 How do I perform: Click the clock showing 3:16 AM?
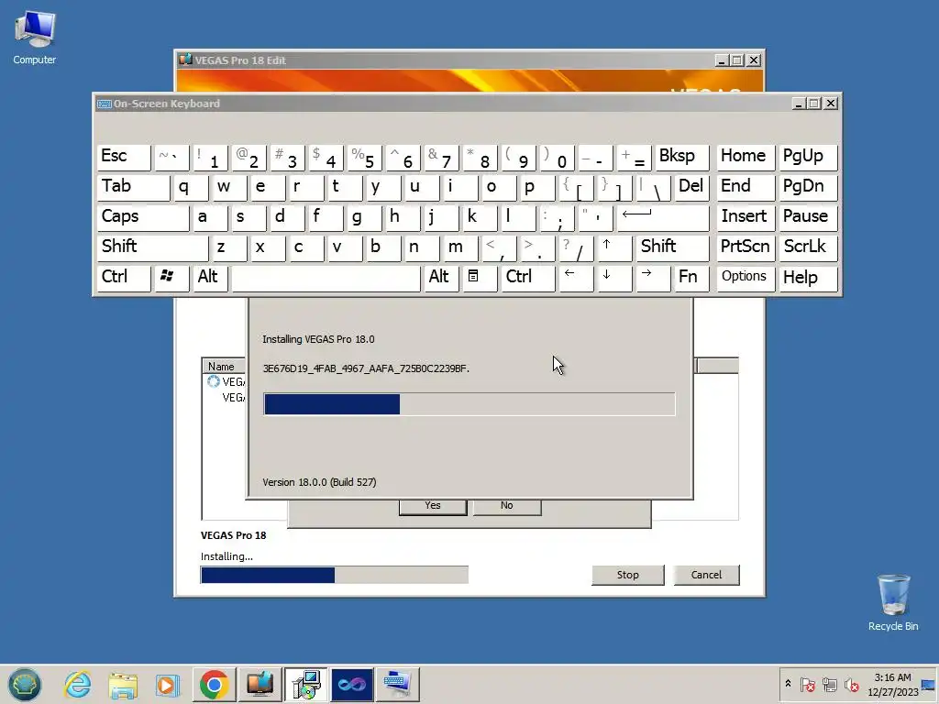click(x=892, y=684)
